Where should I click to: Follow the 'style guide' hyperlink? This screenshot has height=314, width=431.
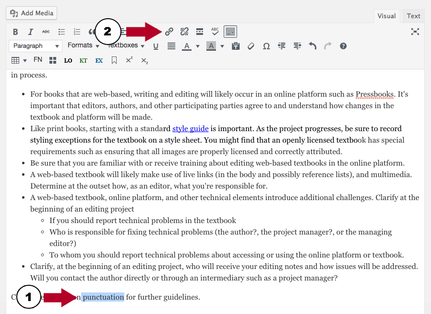pyautogui.click(x=191, y=129)
